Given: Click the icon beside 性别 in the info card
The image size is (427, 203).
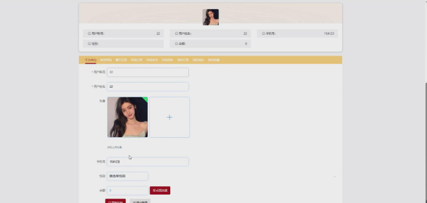Looking at the screenshot, I should pos(89,44).
